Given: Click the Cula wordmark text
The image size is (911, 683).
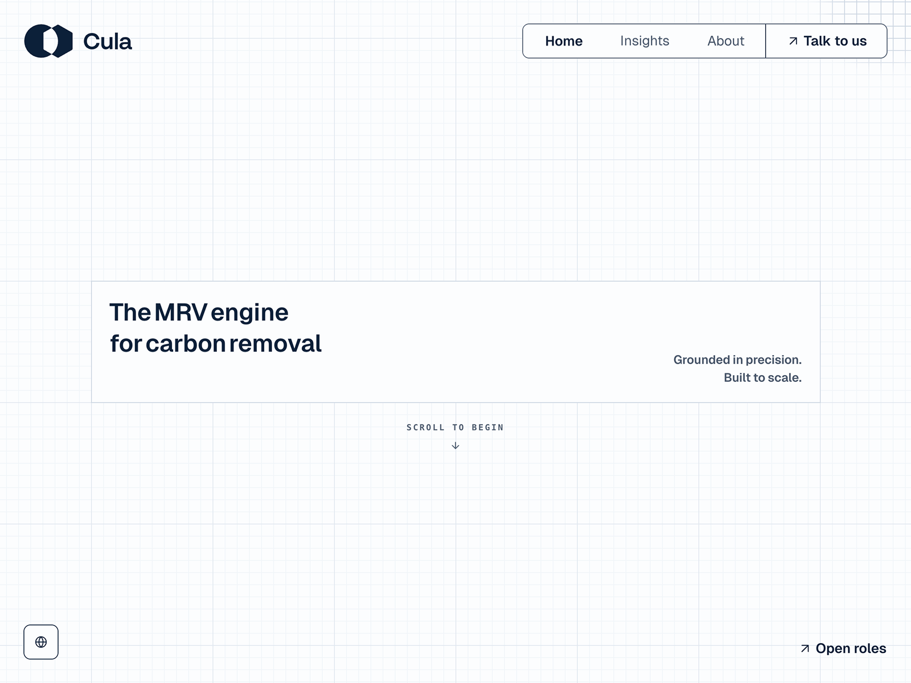Looking at the screenshot, I should (108, 42).
